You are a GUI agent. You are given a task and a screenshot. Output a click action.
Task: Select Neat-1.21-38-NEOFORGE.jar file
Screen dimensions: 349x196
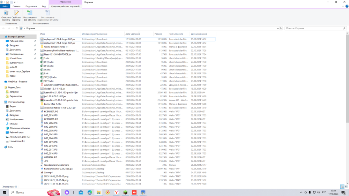pyautogui.click(x=58, y=54)
